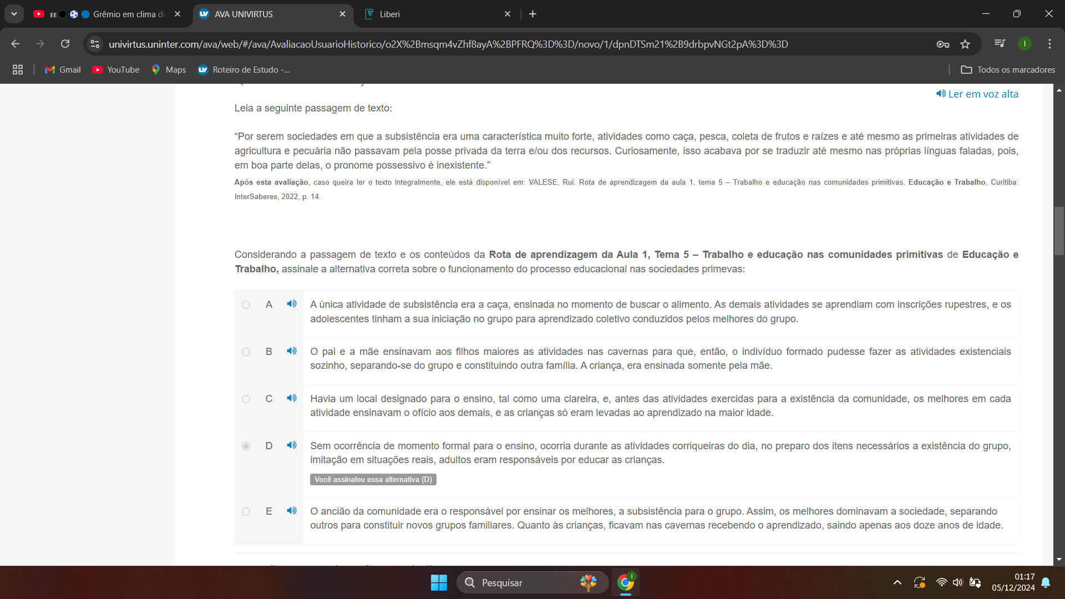
Task: Play audio for alternative A
Action: coord(292,304)
